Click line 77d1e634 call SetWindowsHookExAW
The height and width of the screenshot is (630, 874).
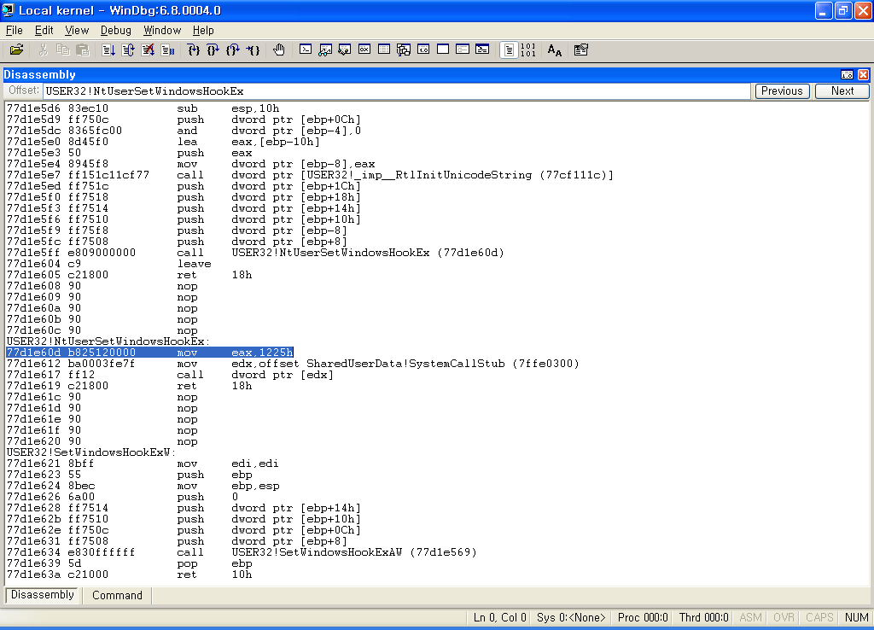click(x=242, y=552)
